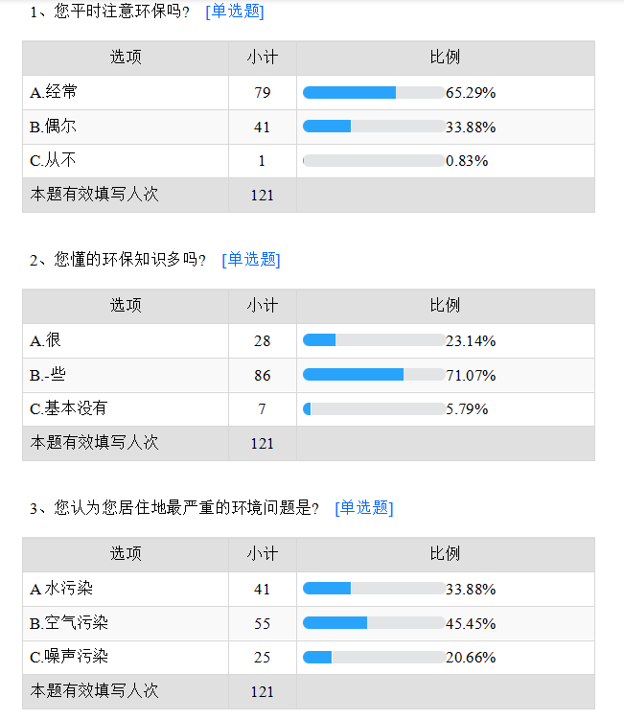Click the 小计 header in question 2 table
The height and width of the screenshot is (720, 624).
coord(263,306)
